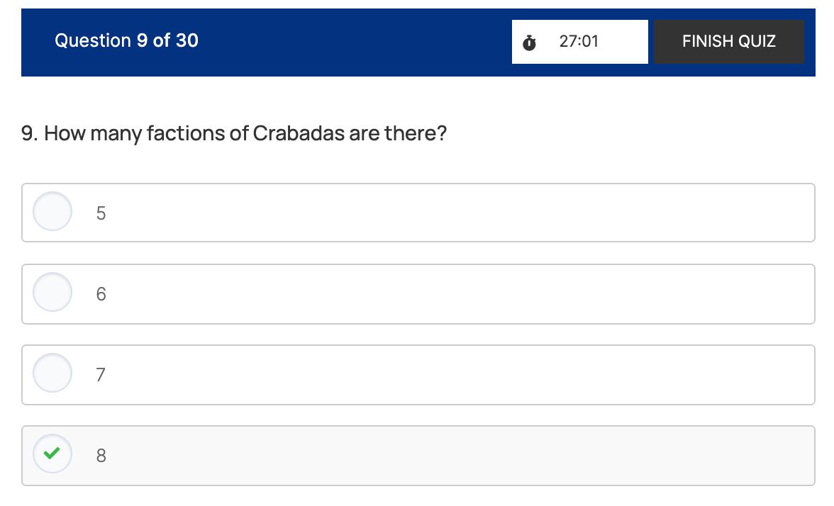The image size is (834, 506).
Task: Click the blank middle of the 6 answer box
Action: [x=454, y=293]
